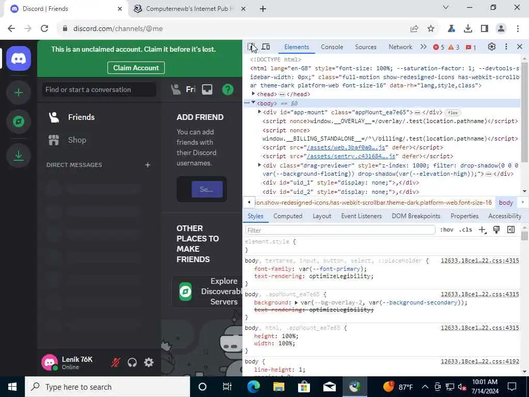The width and height of the screenshot is (529, 397).
Task: Open Explore Discoverable Servers compass icon in sidebar
Action: pos(19,121)
